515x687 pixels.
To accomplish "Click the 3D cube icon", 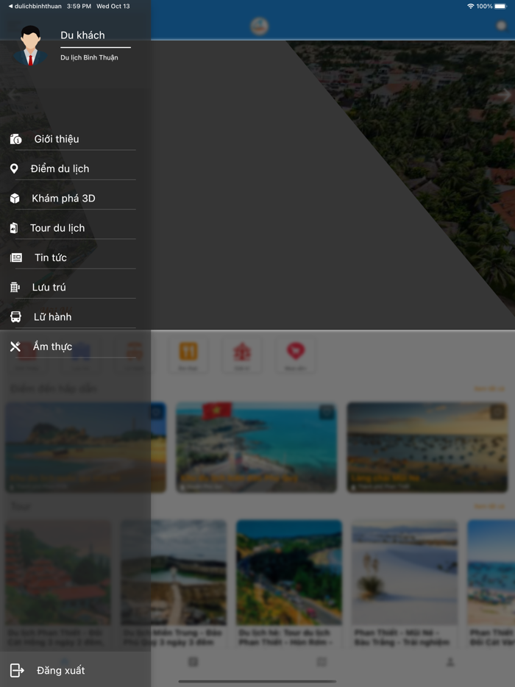I will point(15,199).
